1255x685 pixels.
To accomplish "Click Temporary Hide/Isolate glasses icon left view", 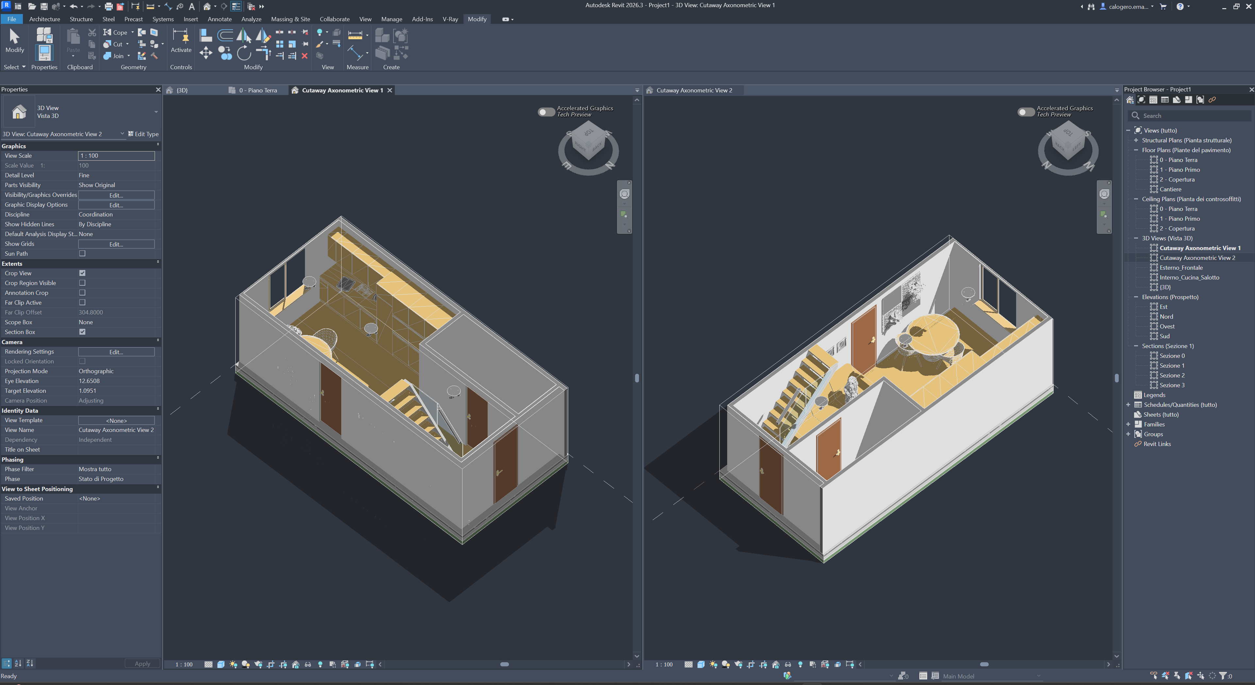I will (x=308, y=664).
